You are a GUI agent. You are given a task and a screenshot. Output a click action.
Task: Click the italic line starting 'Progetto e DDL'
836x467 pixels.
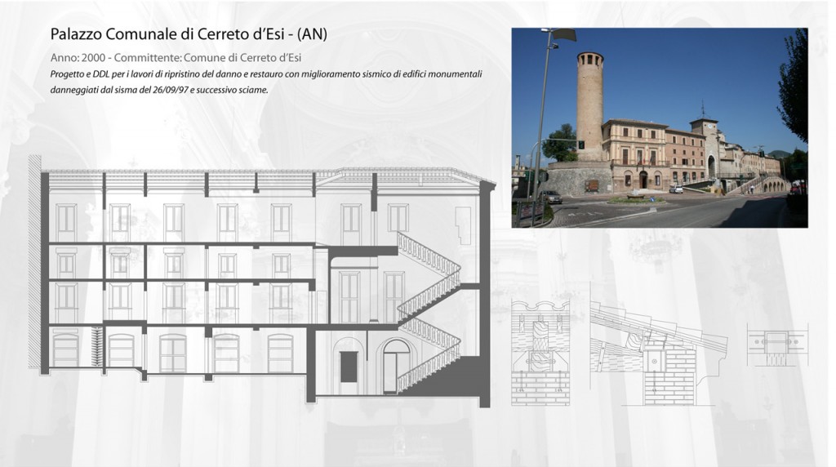click(x=266, y=74)
